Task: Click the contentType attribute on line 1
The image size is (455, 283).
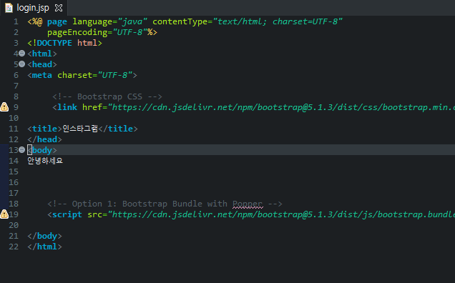Action: point(248,21)
